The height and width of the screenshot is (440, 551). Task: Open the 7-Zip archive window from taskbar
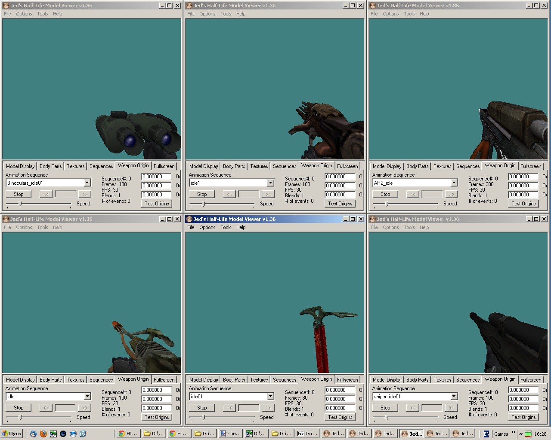pyautogui.click(x=306, y=433)
